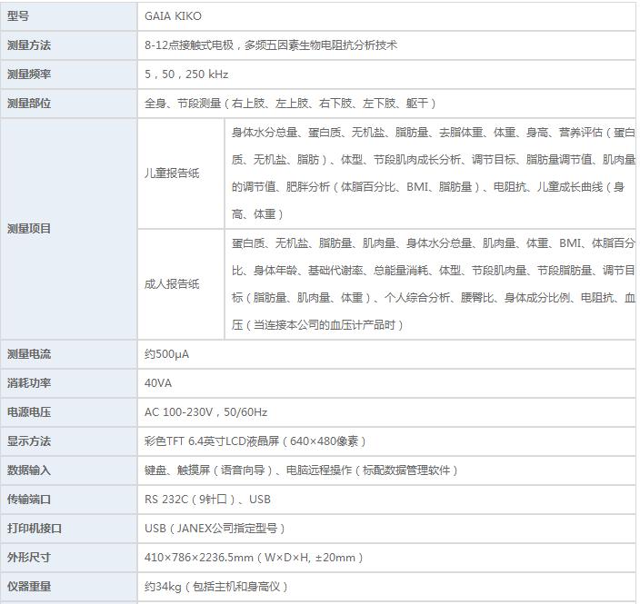
Task: Click the 测量方法 row label
Action: [29, 45]
